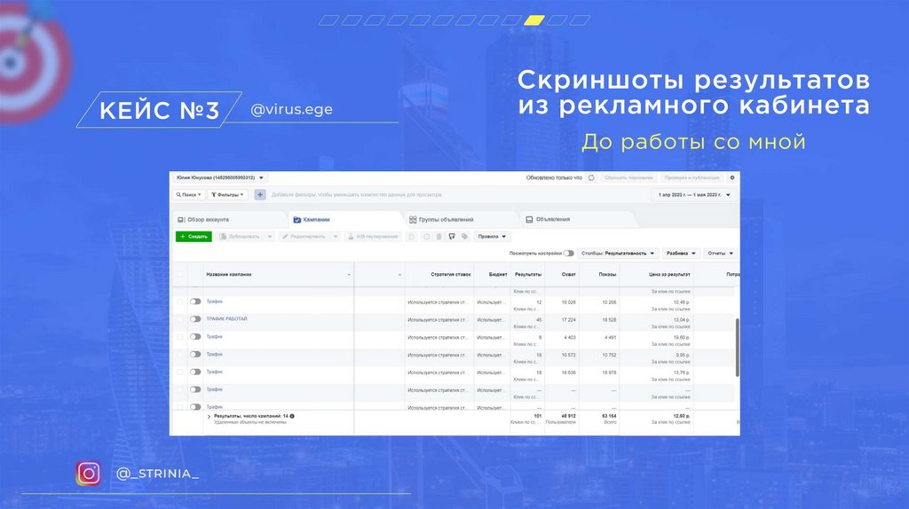Click the vertical scrollbar of the campaigns table
Image resolution: width=909 pixels, height=509 pixels.
pos(738,348)
